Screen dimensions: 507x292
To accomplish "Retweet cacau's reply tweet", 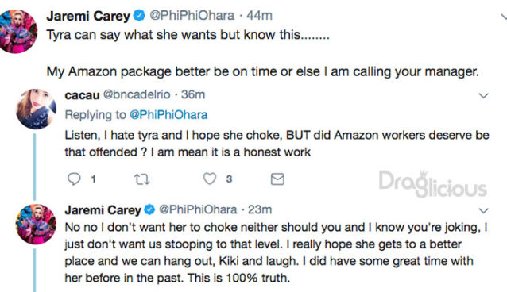I will 141,179.
